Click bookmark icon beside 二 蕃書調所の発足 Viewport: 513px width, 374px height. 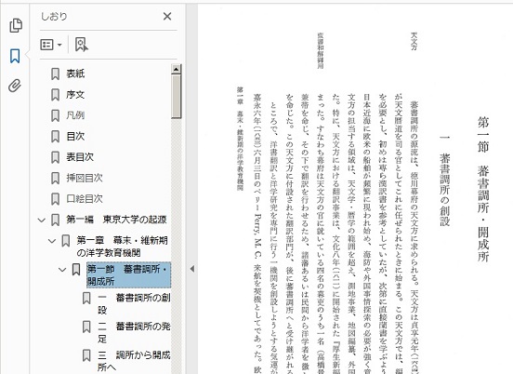[86, 327]
